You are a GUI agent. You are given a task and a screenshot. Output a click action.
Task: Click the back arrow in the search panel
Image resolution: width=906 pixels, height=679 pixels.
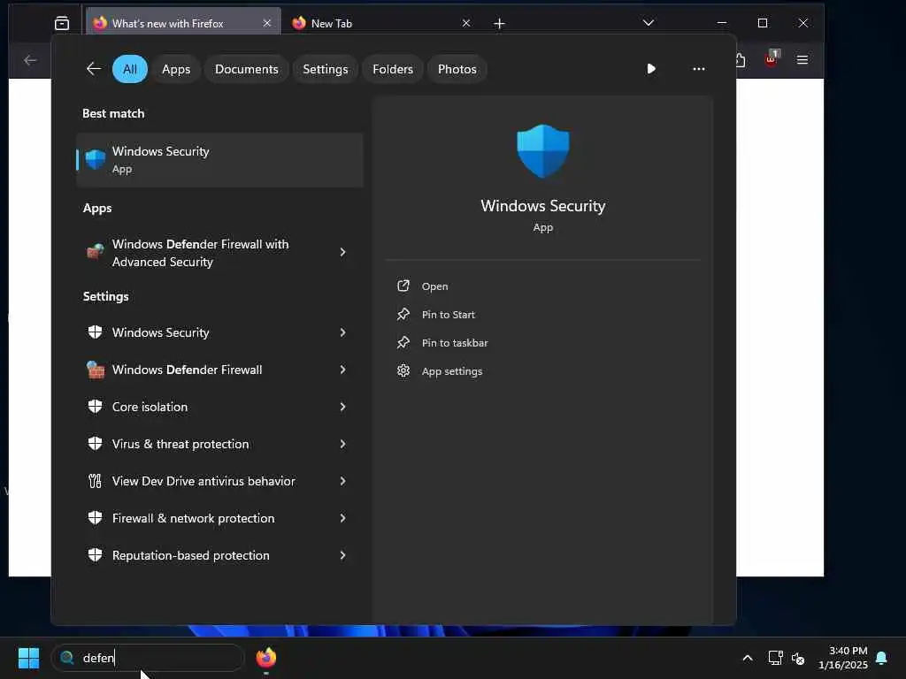point(94,69)
